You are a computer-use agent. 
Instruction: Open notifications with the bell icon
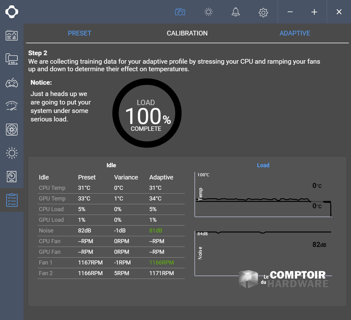tap(235, 12)
